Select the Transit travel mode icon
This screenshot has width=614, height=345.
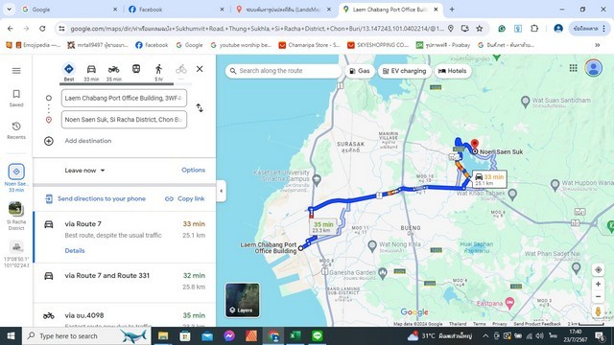[136, 69]
